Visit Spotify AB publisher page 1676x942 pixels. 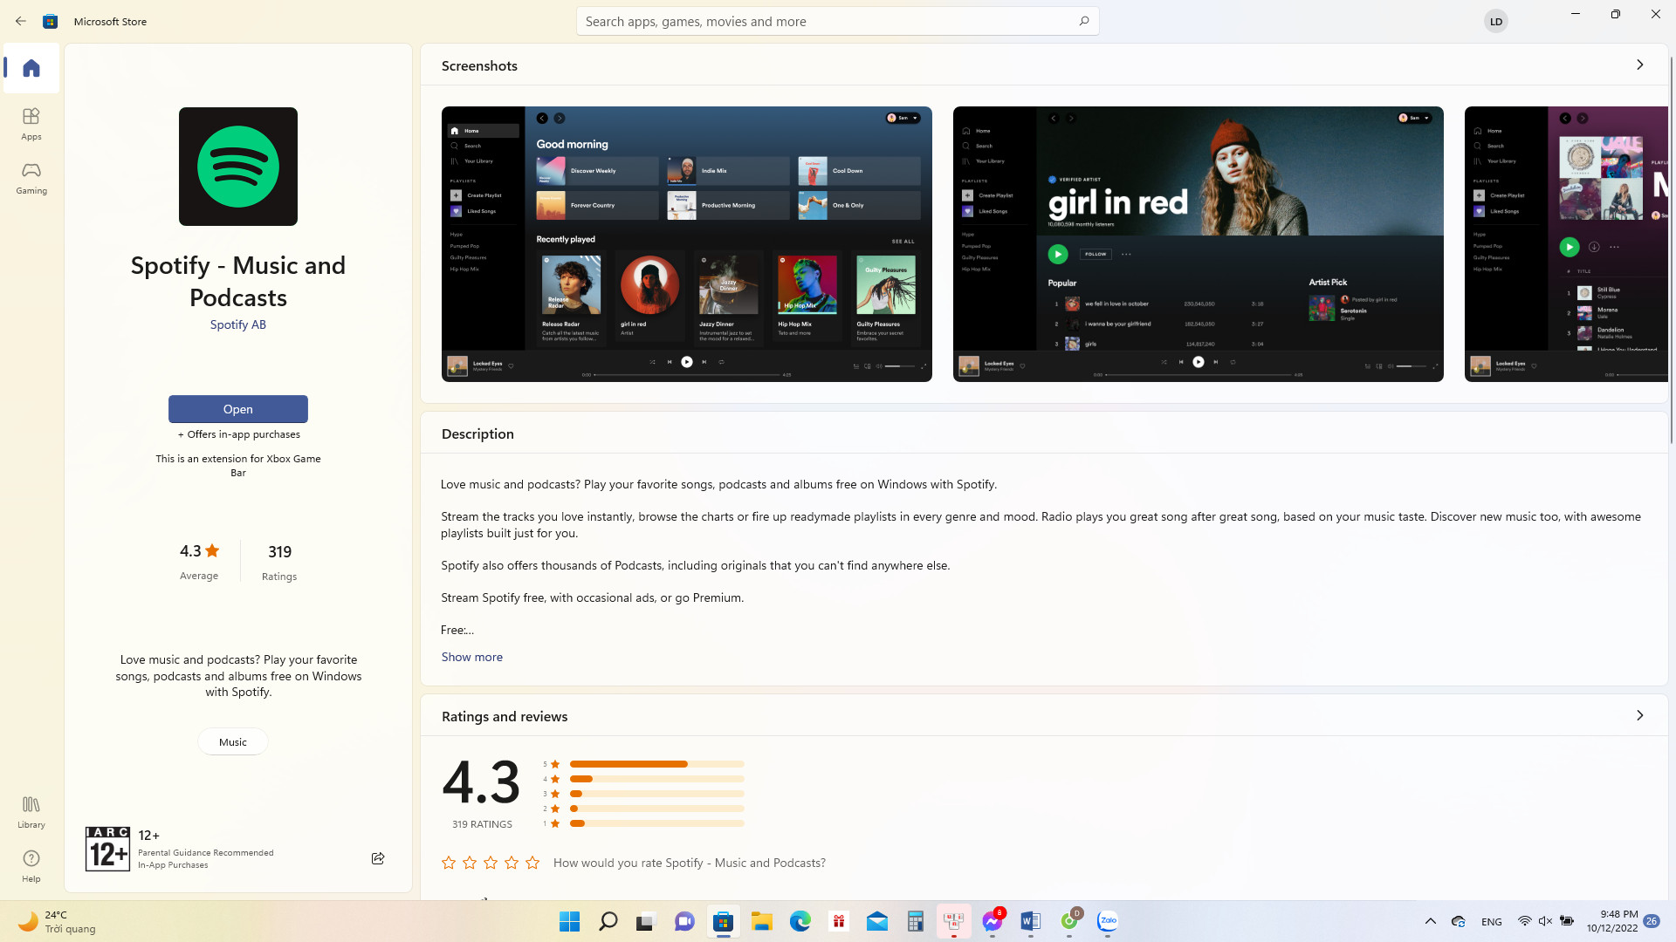[x=238, y=324]
